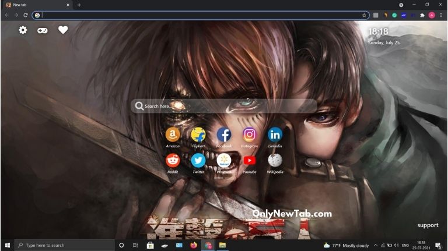Click the green circular extension icon
Viewport: 448px width, 251px height.
click(394, 15)
